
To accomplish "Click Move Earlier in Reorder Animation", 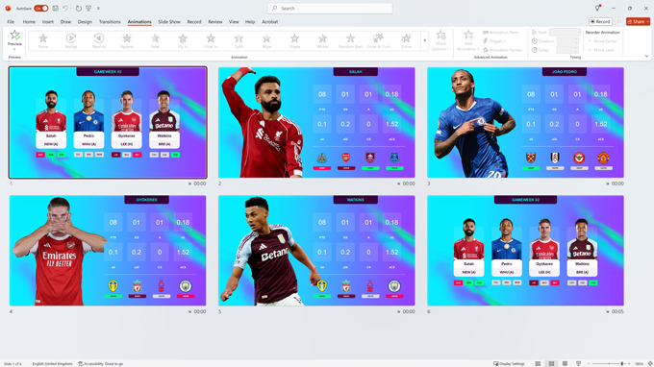I will click(602, 41).
